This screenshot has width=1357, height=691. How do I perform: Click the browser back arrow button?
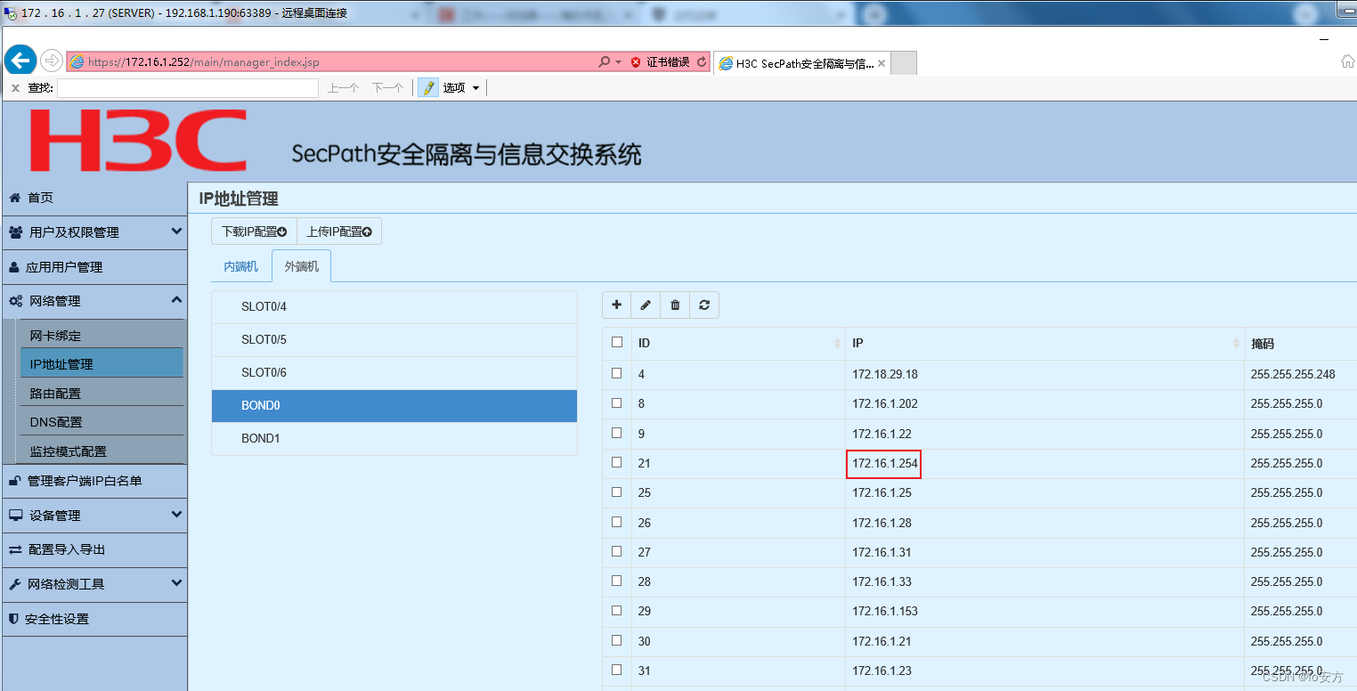coord(20,61)
